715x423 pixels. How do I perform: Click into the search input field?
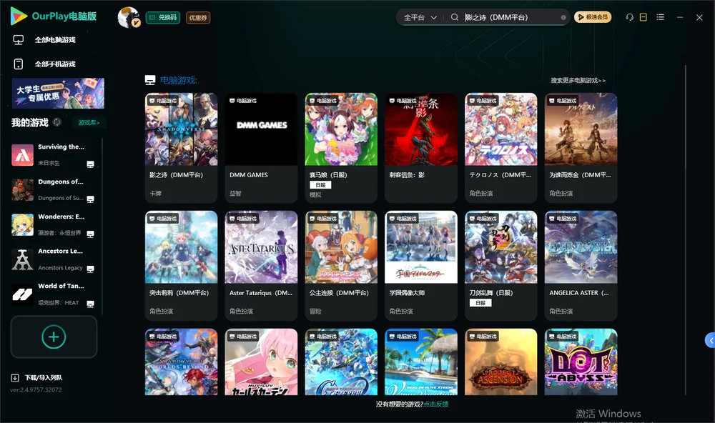point(512,17)
